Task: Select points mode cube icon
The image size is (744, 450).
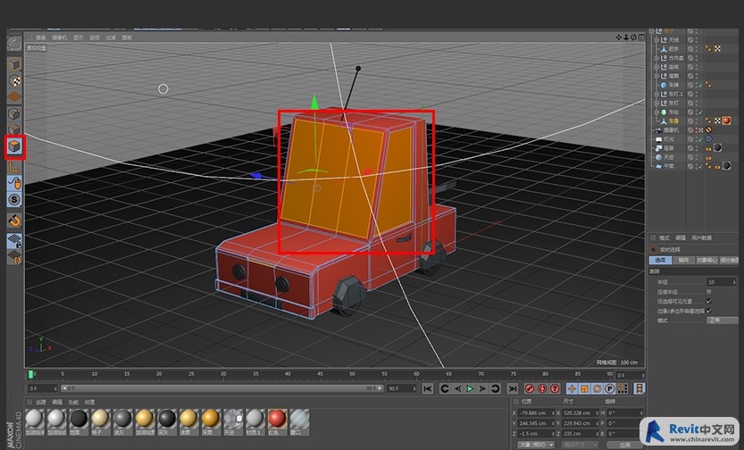Action: pos(14,113)
